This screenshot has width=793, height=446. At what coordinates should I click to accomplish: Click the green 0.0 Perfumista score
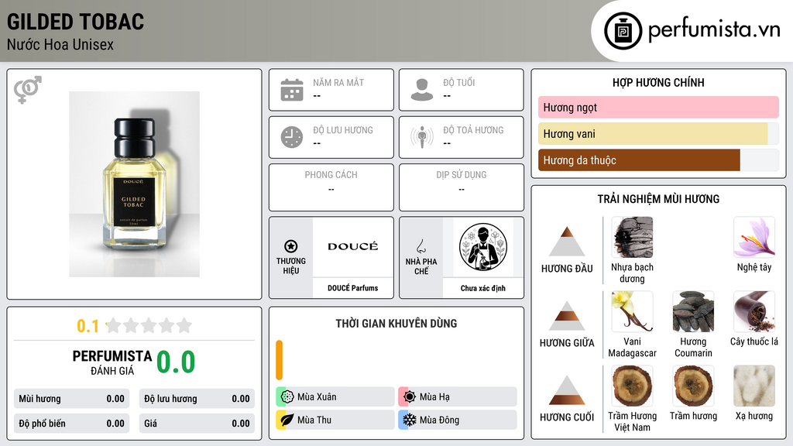tap(176, 362)
